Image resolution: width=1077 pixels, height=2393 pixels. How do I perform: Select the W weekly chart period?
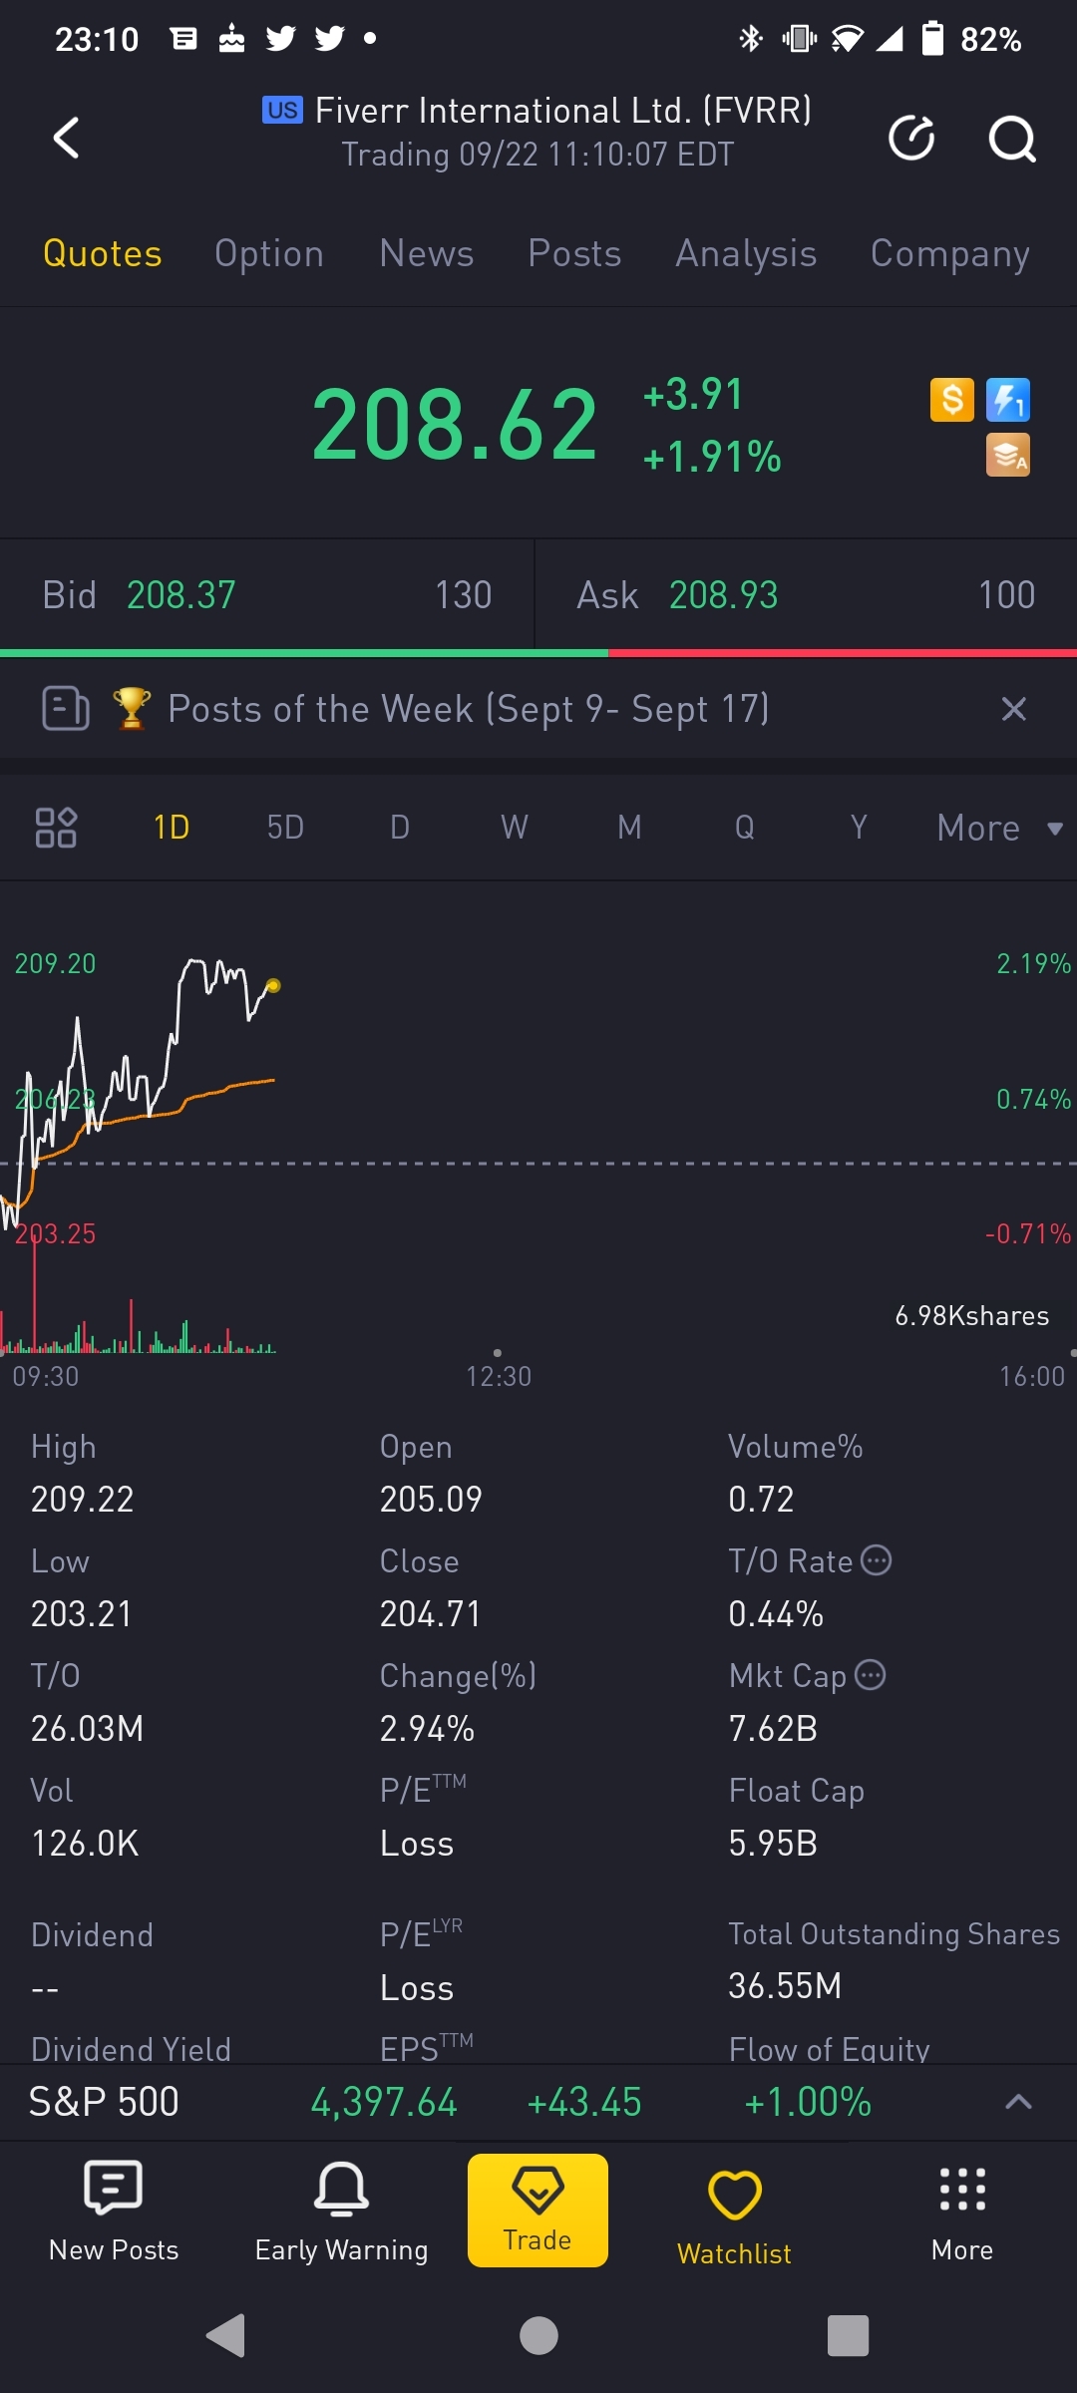(x=515, y=828)
